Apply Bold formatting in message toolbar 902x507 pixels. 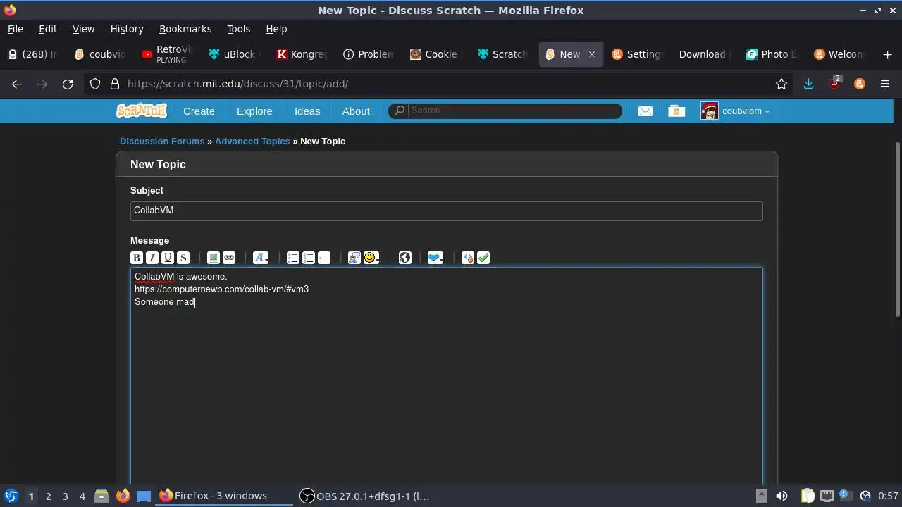pyautogui.click(x=137, y=258)
